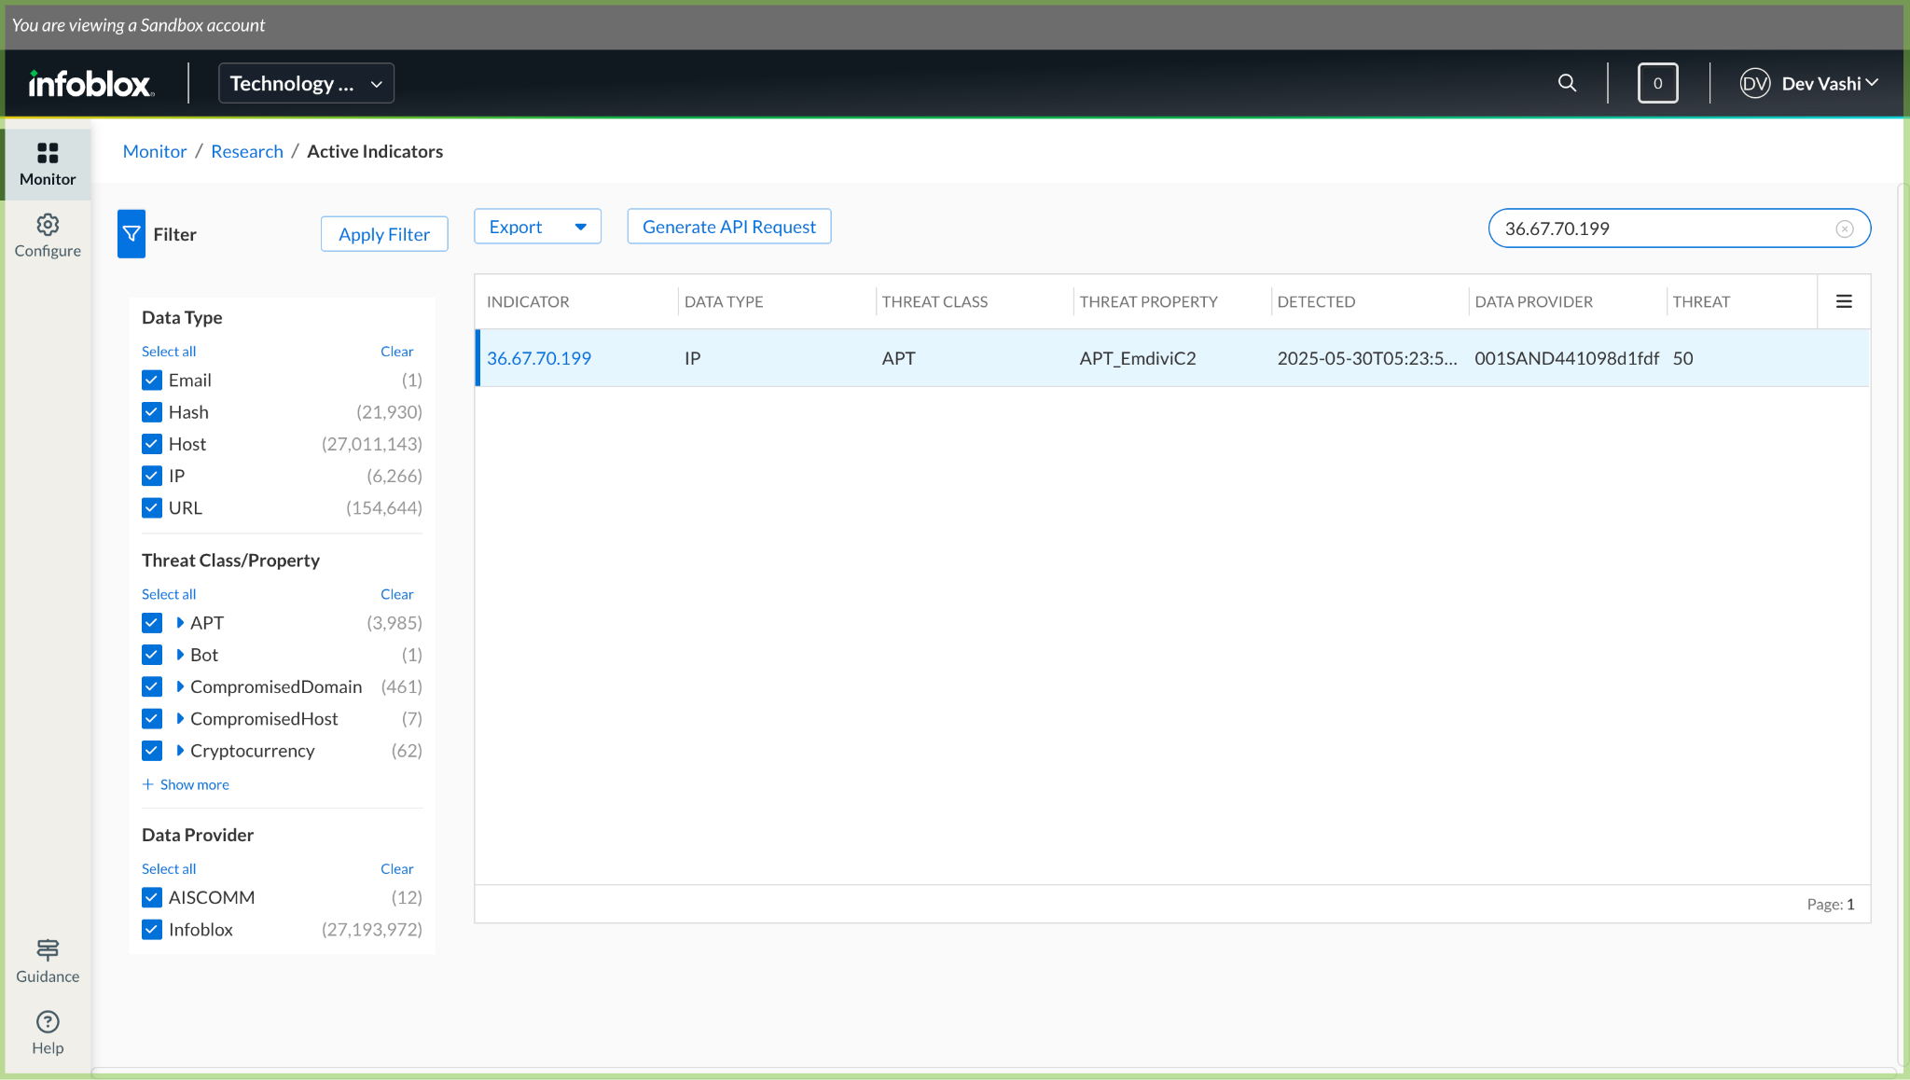Sort by THREAT PROPERTY column header
Viewport: 1910px width, 1080px height.
click(1149, 301)
